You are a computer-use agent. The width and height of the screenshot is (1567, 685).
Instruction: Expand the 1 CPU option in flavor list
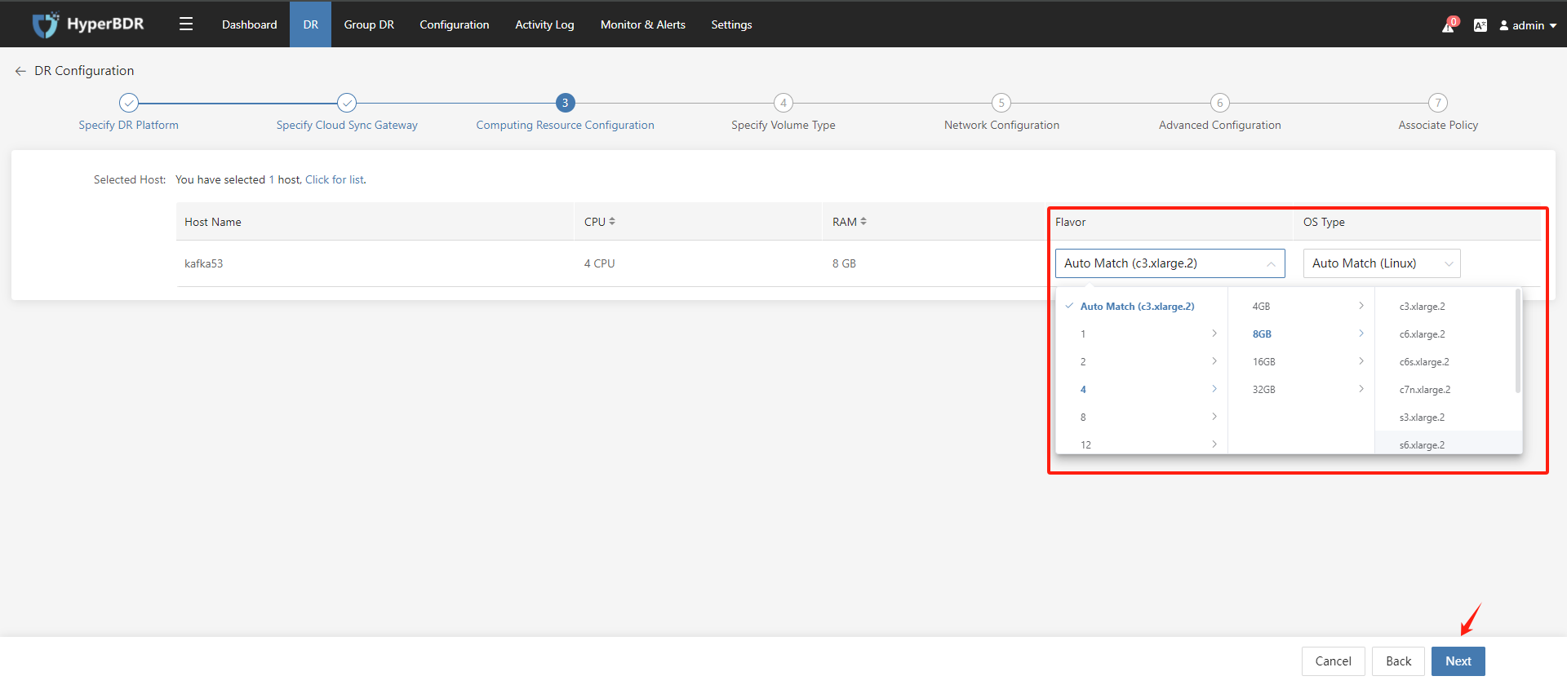tap(1142, 334)
